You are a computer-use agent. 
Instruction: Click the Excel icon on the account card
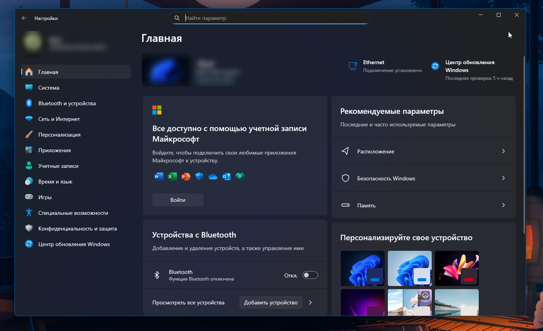coord(172,176)
